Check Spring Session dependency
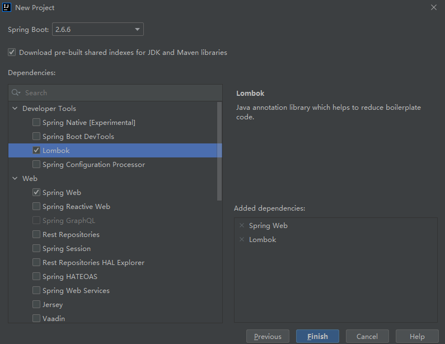 pos(36,249)
